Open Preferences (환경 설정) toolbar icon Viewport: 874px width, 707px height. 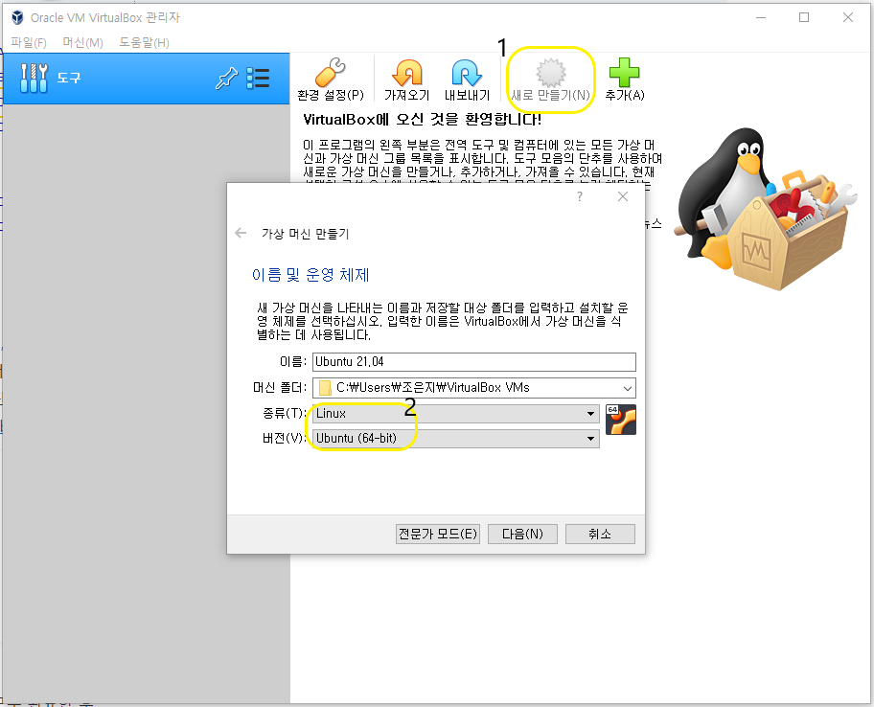point(331,80)
